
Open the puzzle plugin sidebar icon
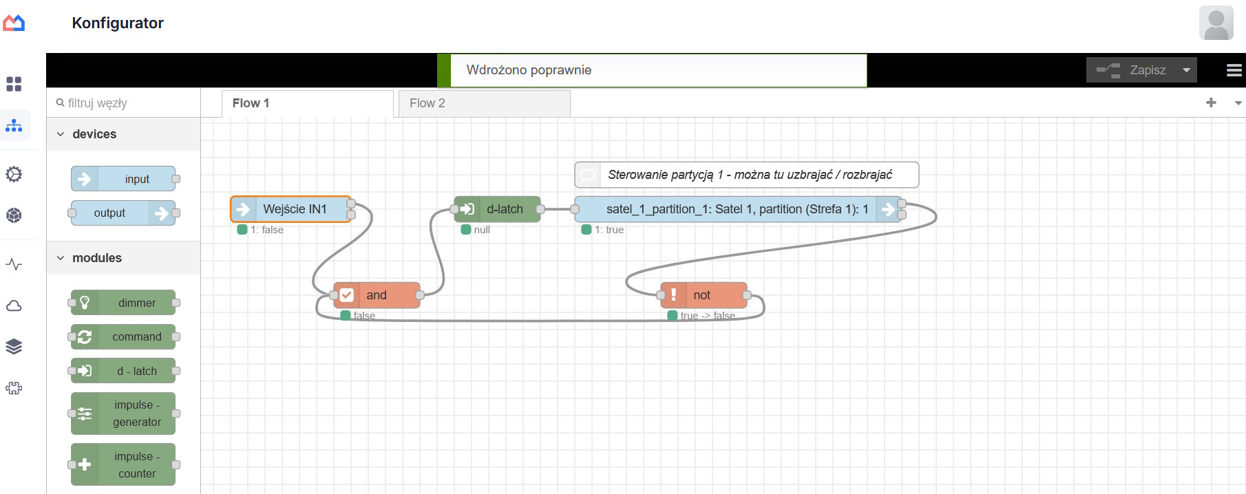[14, 388]
